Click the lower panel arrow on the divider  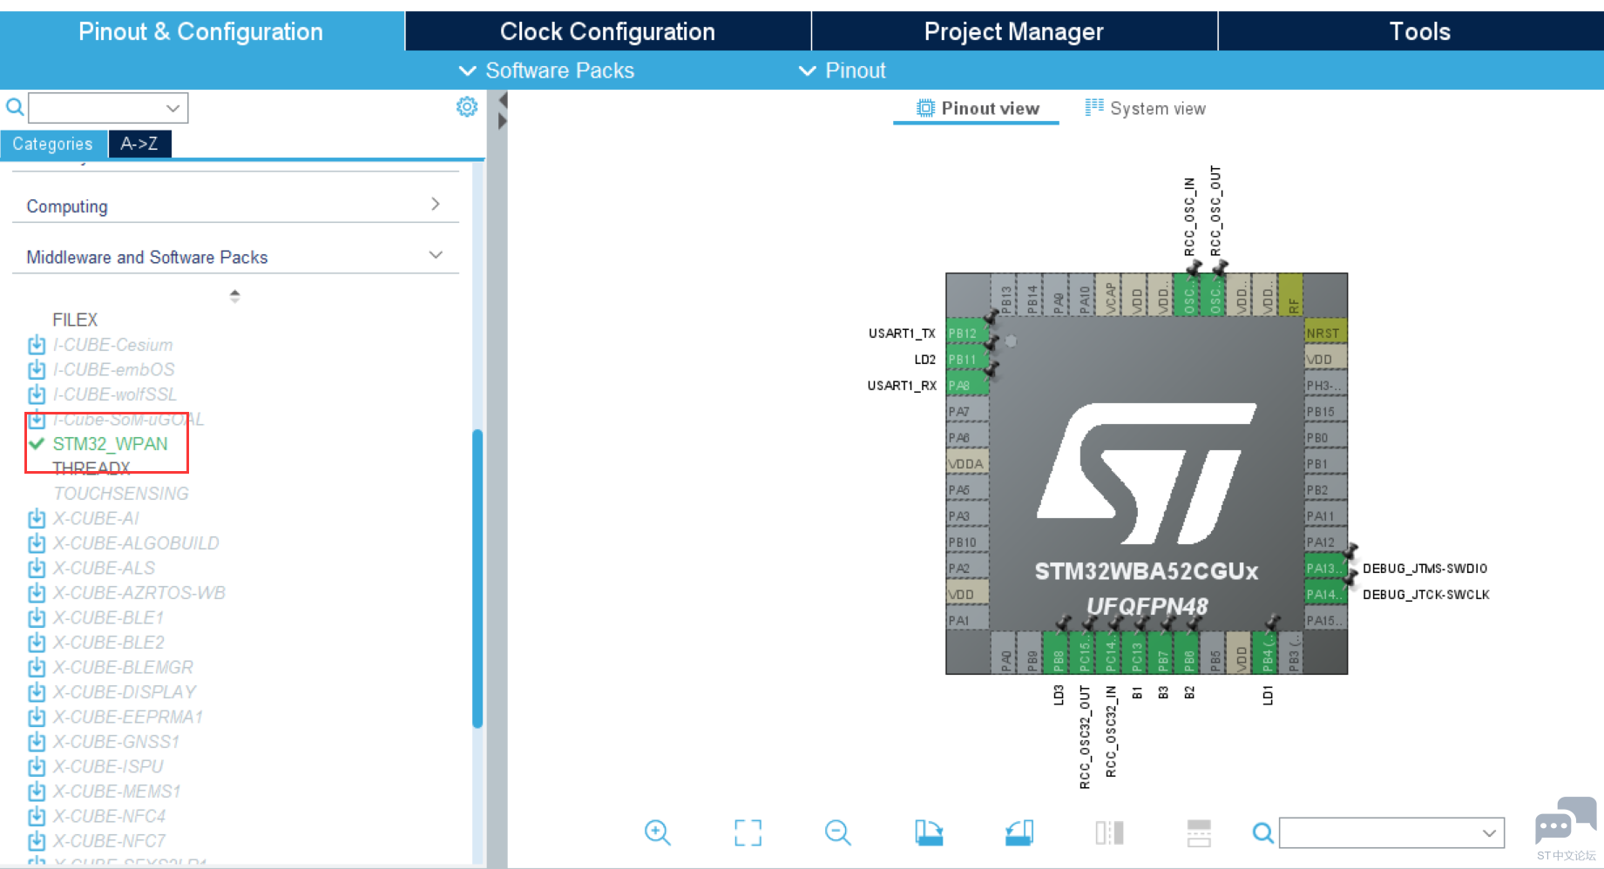coord(502,122)
